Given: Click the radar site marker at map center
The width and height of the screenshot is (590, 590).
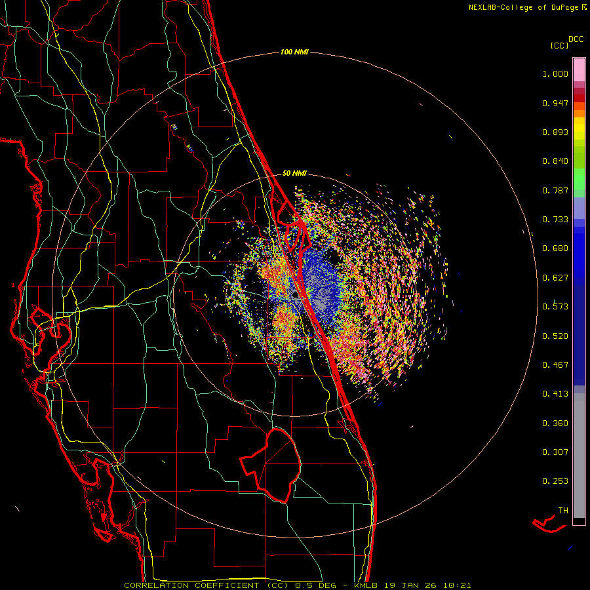Looking at the screenshot, I should (294, 296).
